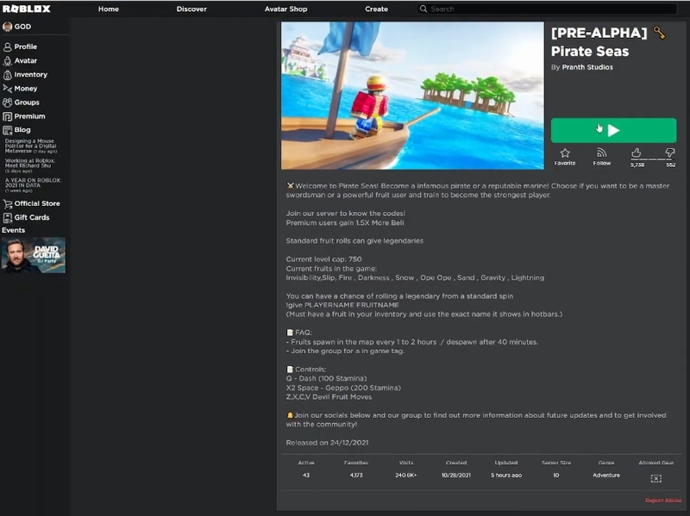Open the Premium sidebar icon

(7, 116)
